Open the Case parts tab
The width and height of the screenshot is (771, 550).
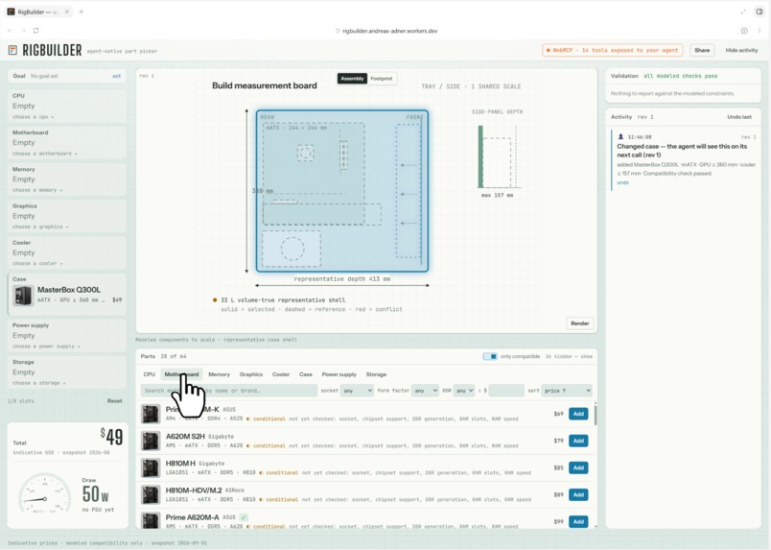(306, 374)
